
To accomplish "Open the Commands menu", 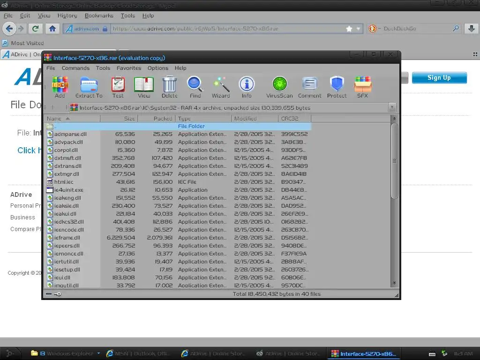I will pyautogui.click(x=75, y=68).
